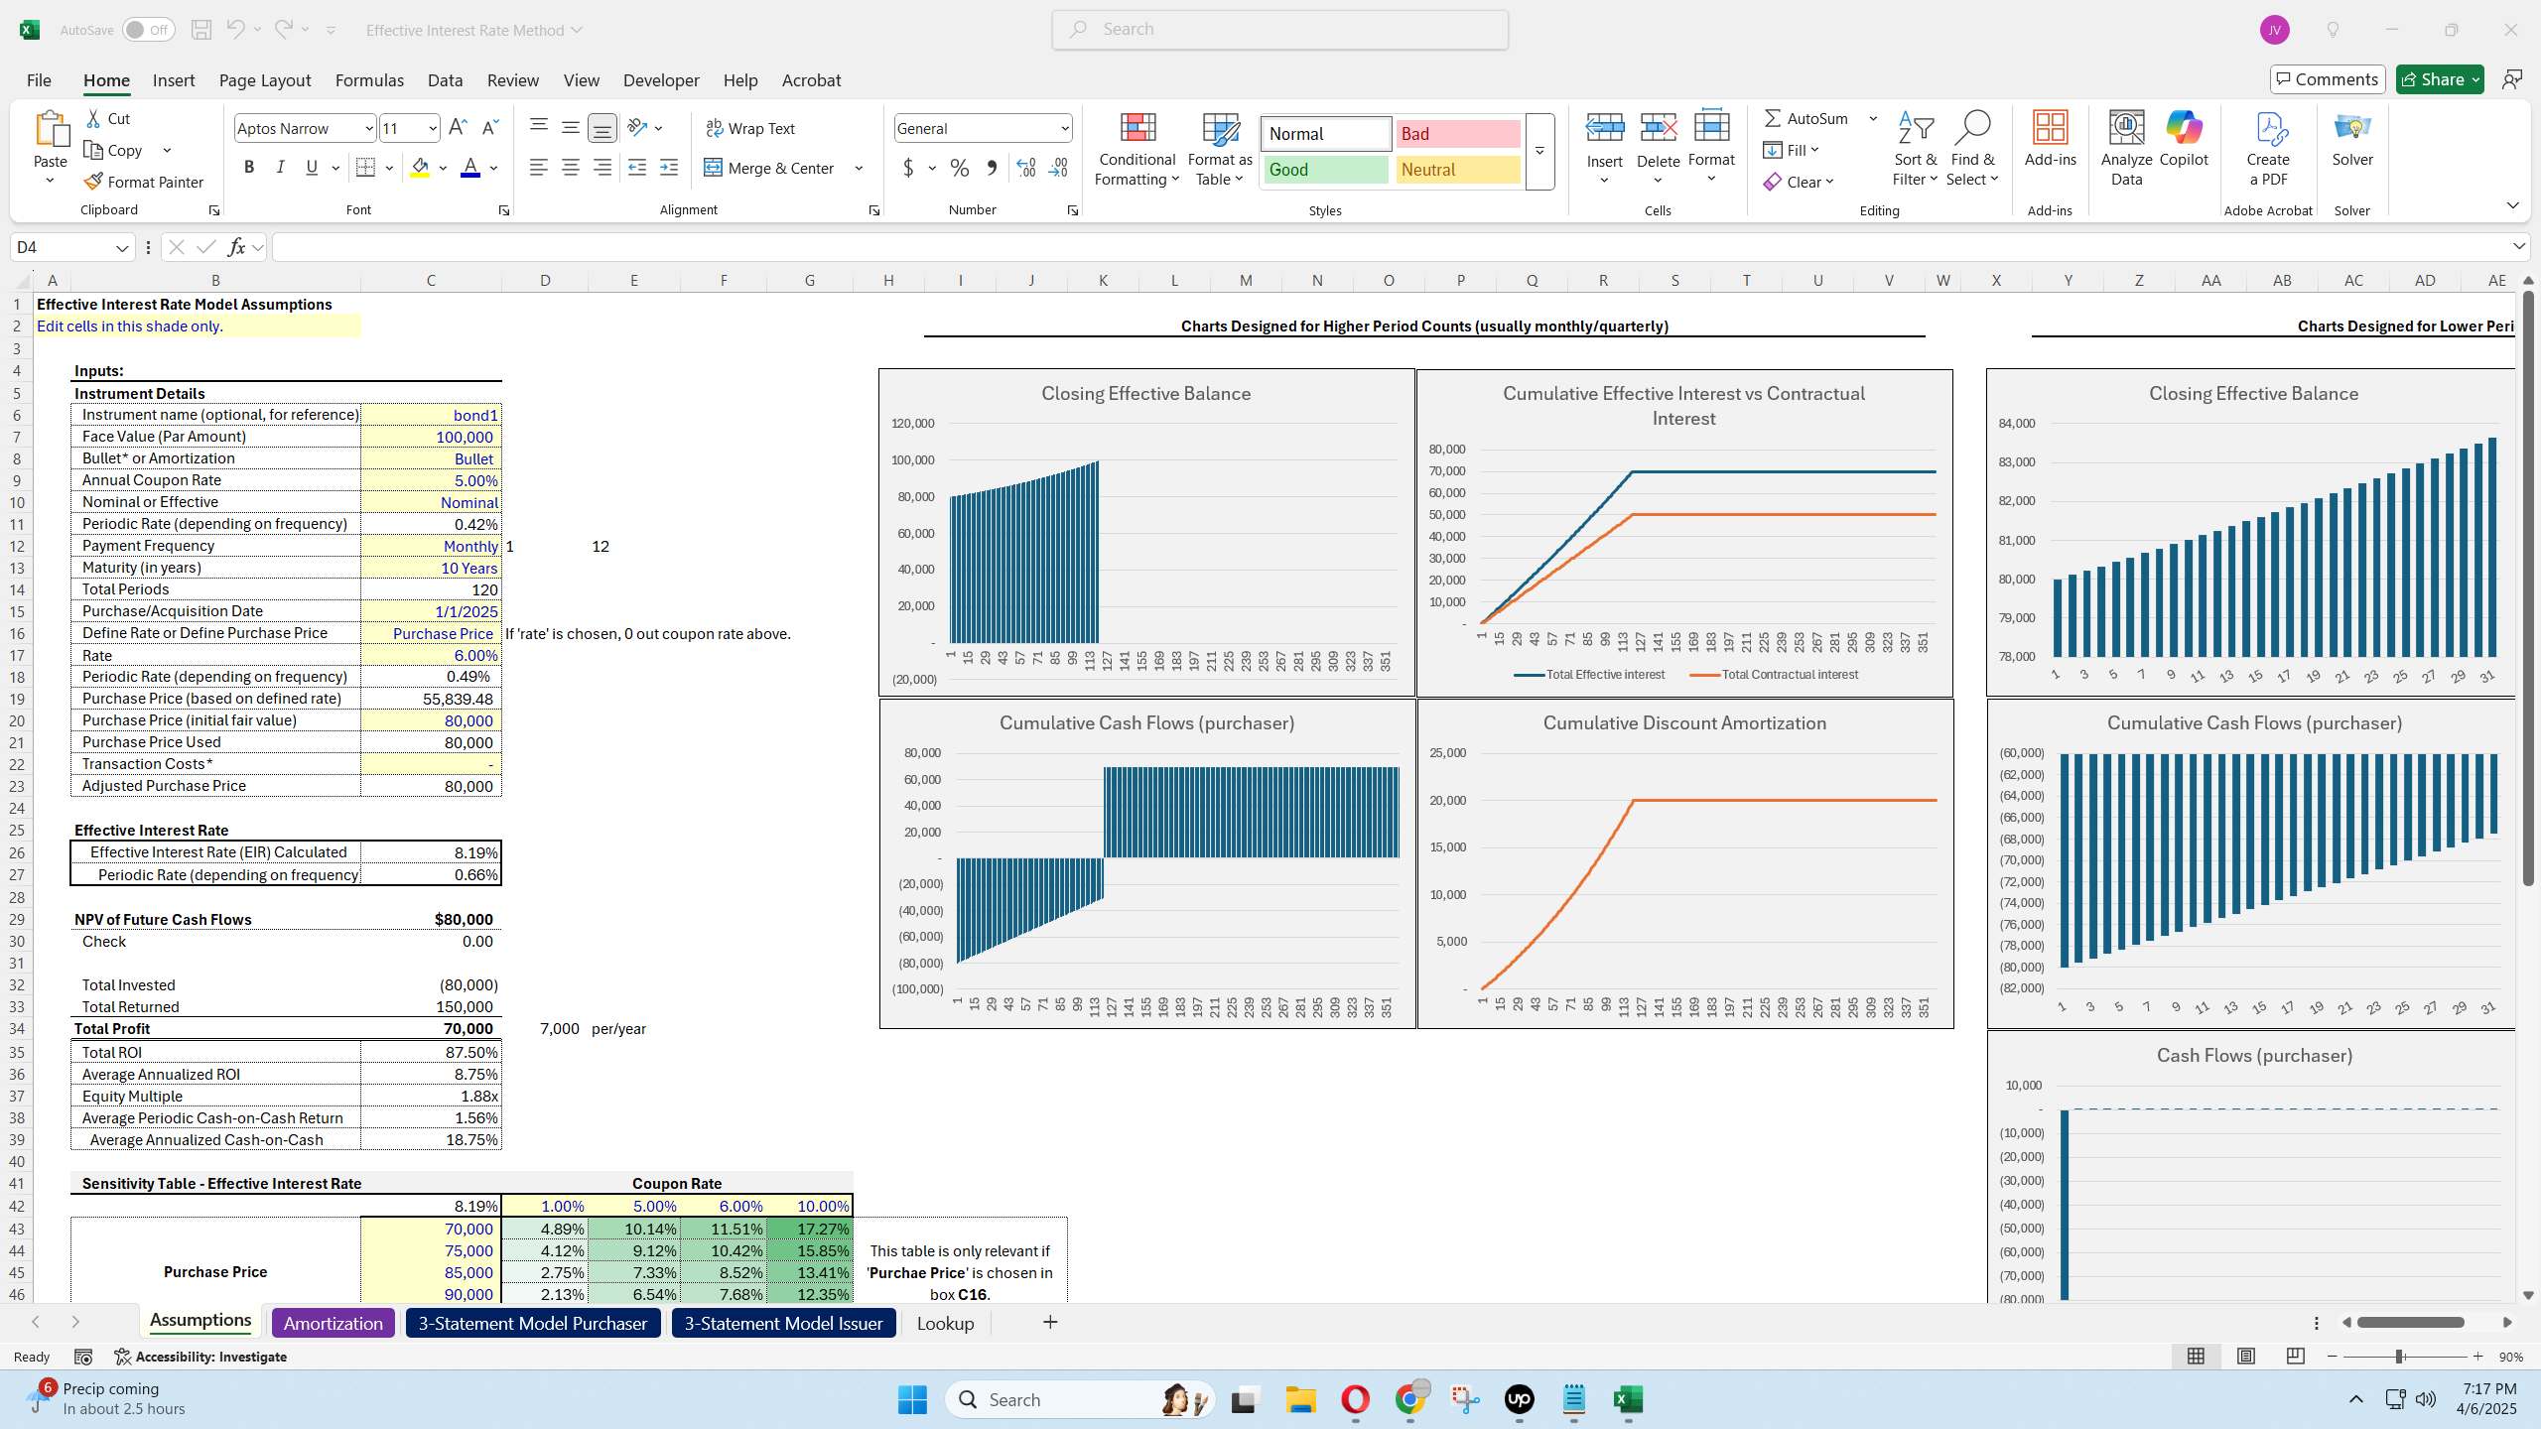The height and width of the screenshot is (1429, 2541).
Task: Apply Percent Style formatting
Action: 957,168
